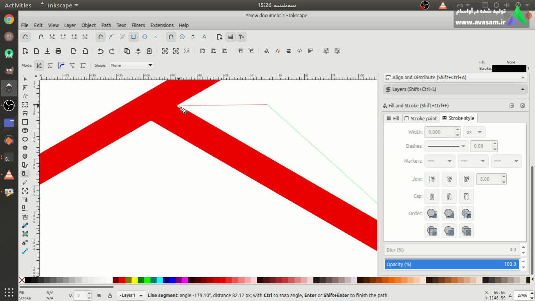The height and width of the screenshot is (301, 535).
Task: Toggle snap to bounding boxes
Action: click(x=41, y=37)
